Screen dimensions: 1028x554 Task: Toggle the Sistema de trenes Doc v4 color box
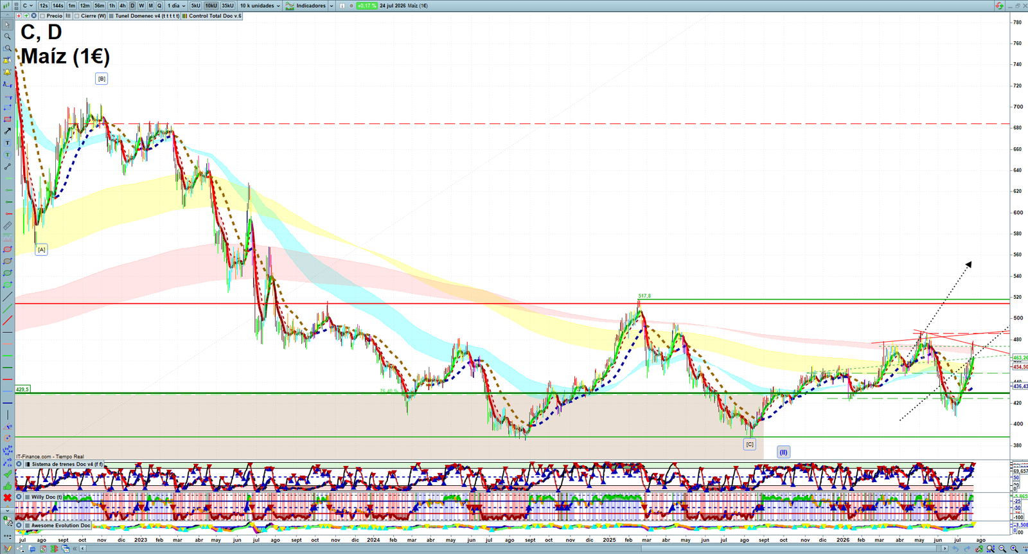tap(28, 464)
